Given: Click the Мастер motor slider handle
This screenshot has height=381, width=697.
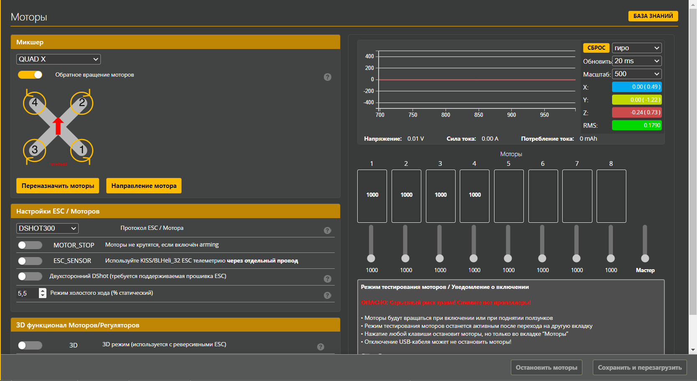Looking at the screenshot, I should (645, 258).
